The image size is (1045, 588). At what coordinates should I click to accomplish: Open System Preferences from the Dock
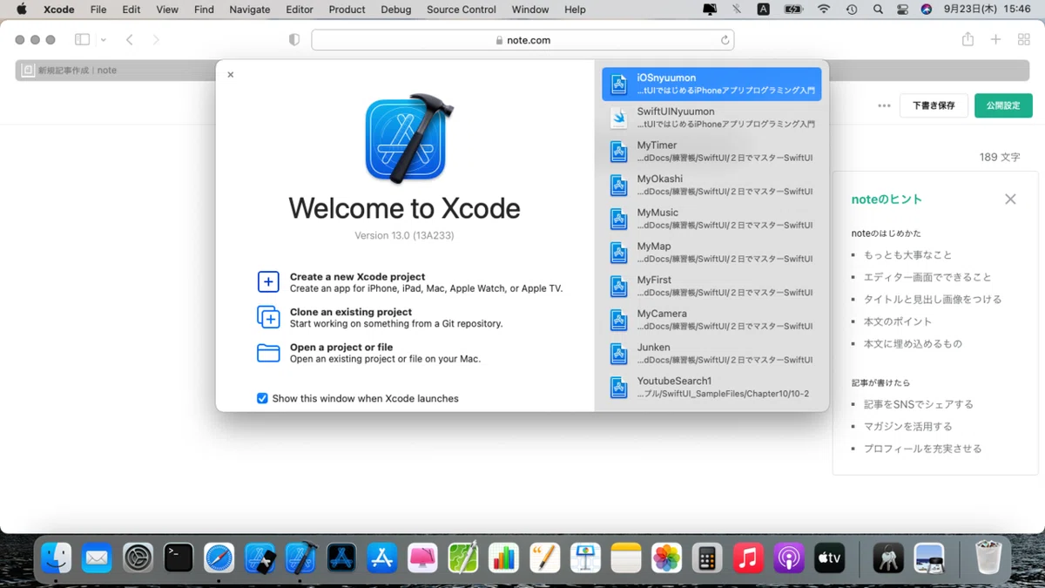138,558
